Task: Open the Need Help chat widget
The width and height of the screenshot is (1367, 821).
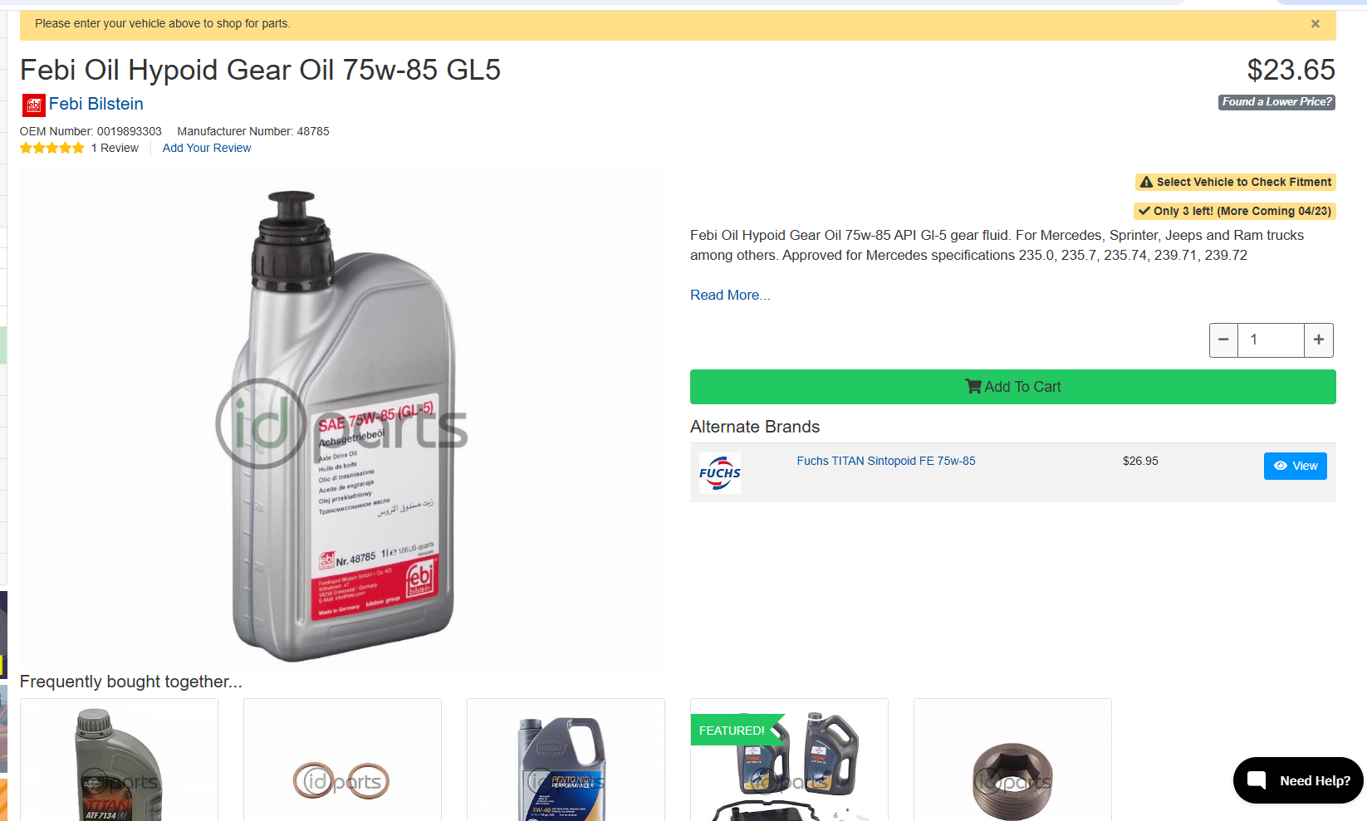Action: 1299,780
